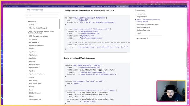Image resolution: width=190 pixels, height=106 pixels.
Task: Expand the AppFlow chevron
Action: coord(28,61)
